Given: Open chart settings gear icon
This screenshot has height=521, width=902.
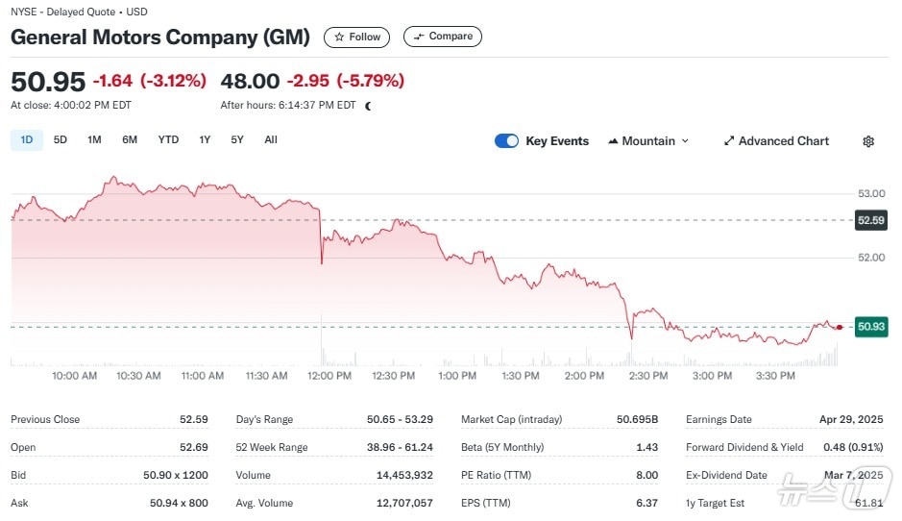Looking at the screenshot, I should [868, 141].
